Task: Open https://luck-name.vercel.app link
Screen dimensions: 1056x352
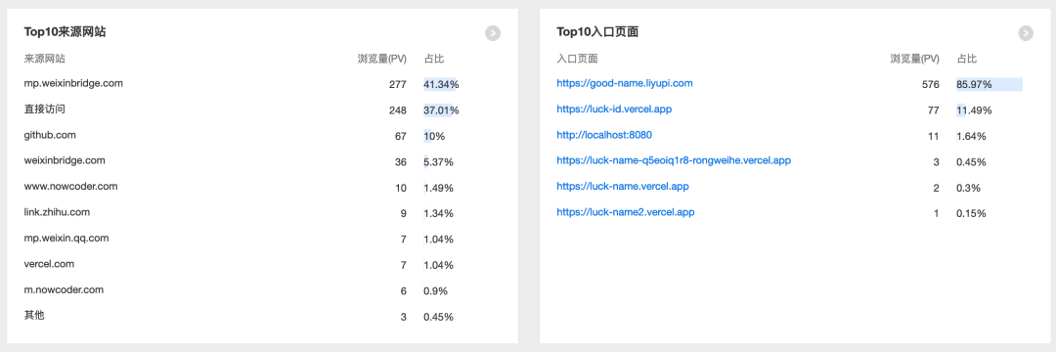Action: pos(622,187)
